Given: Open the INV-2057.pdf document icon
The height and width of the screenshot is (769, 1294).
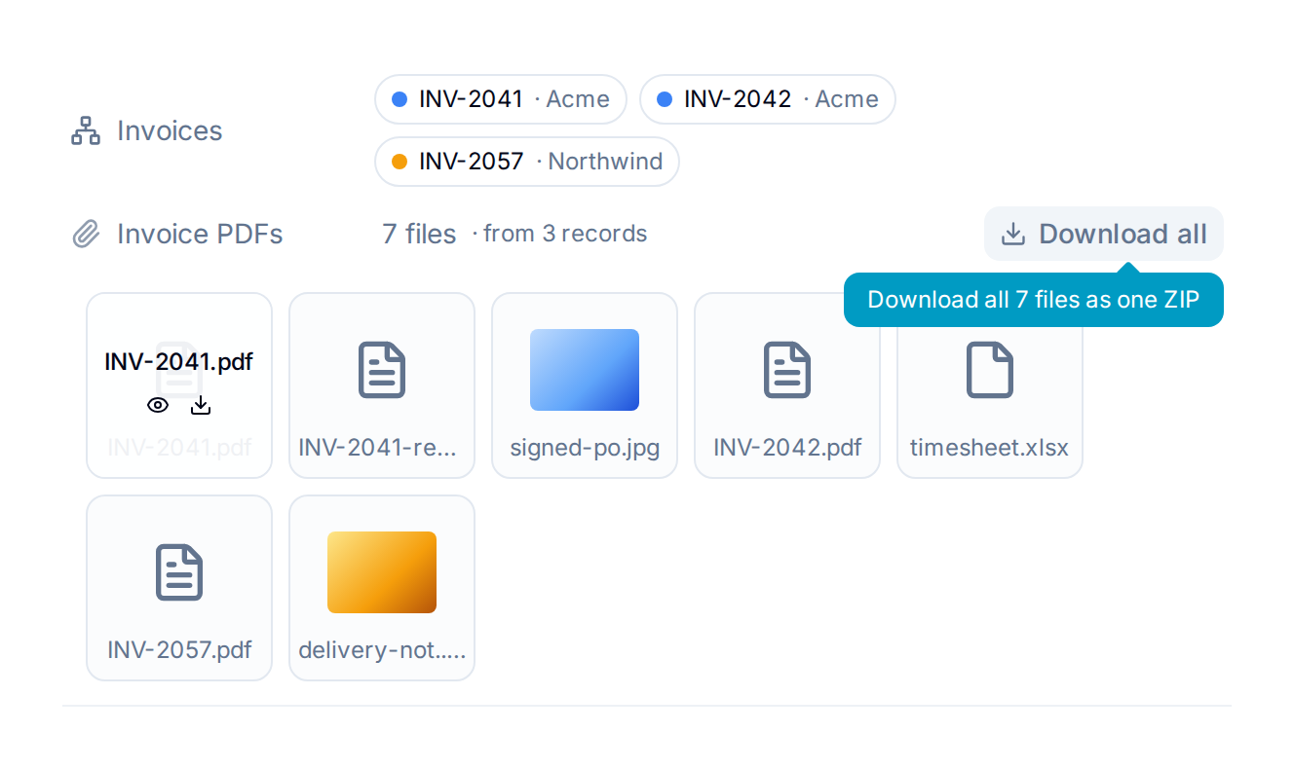Looking at the screenshot, I should coord(179,572).
